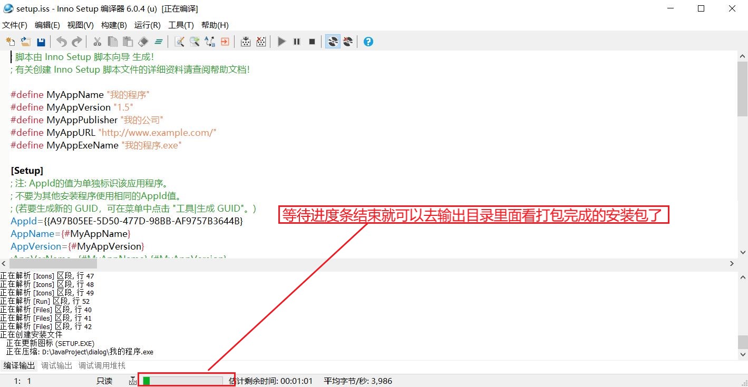This screenshot has width=748, height=387.
Task: Click the editor scrollbar down arrow
Action: point(742,253)
